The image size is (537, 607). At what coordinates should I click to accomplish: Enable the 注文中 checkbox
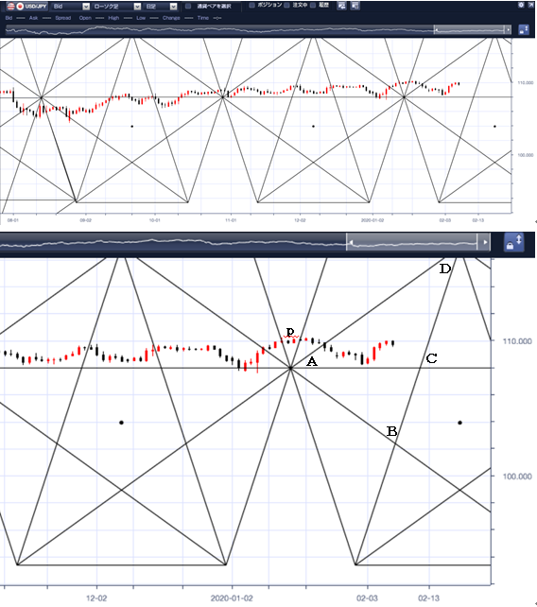click(286, 6)
